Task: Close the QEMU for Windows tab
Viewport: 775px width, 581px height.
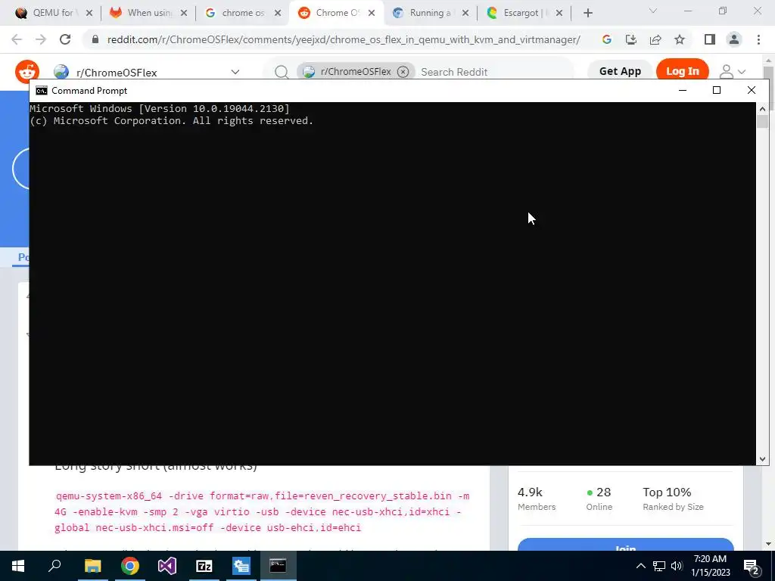Action: point(89,14)
